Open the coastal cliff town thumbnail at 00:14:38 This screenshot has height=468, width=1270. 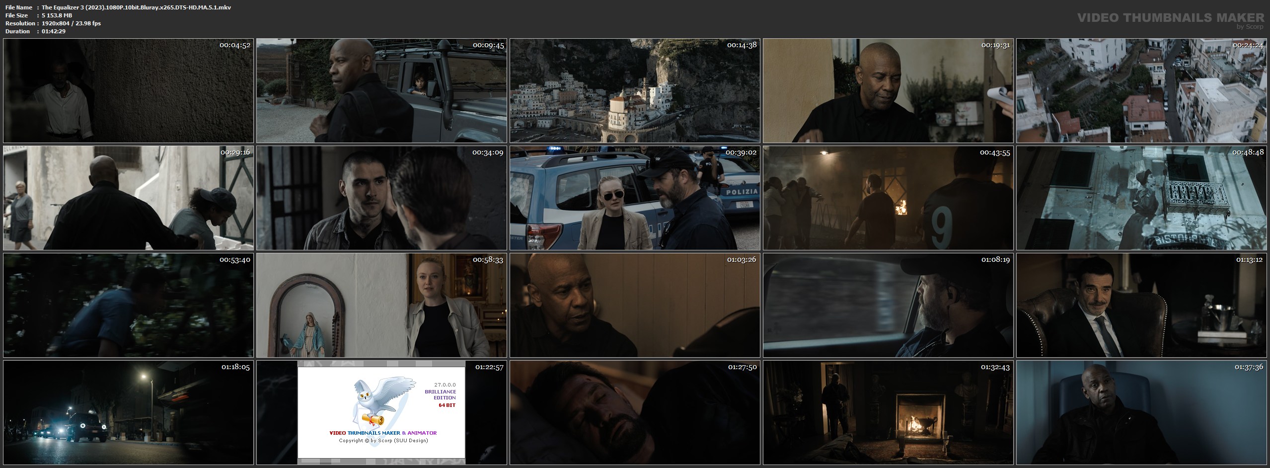[x=634, y=91]
